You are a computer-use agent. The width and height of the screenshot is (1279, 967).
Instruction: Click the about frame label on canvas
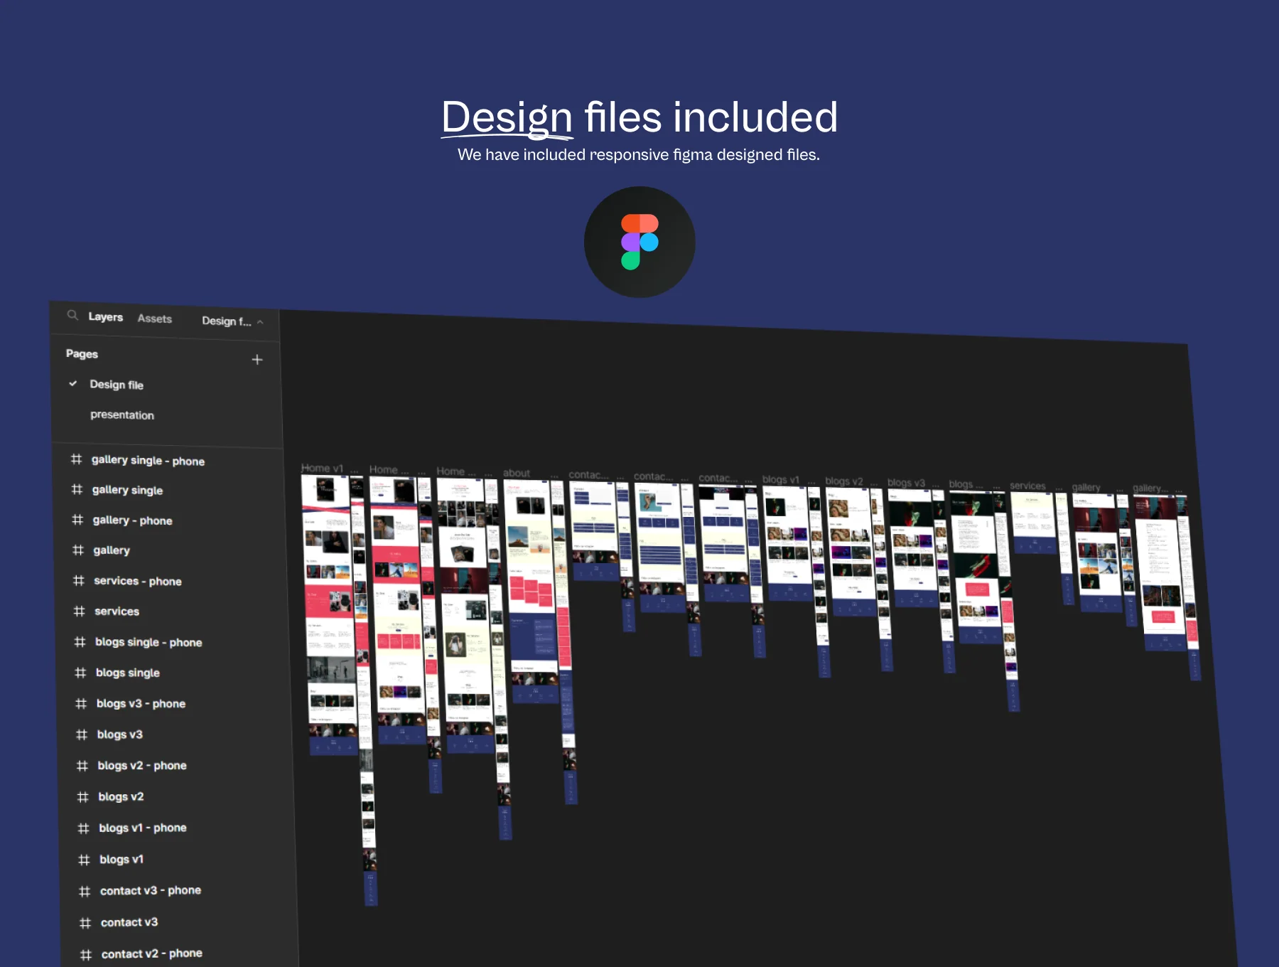(x=517, y=473)
